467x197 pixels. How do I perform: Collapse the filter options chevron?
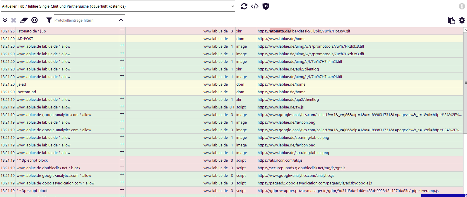point(121,20)
